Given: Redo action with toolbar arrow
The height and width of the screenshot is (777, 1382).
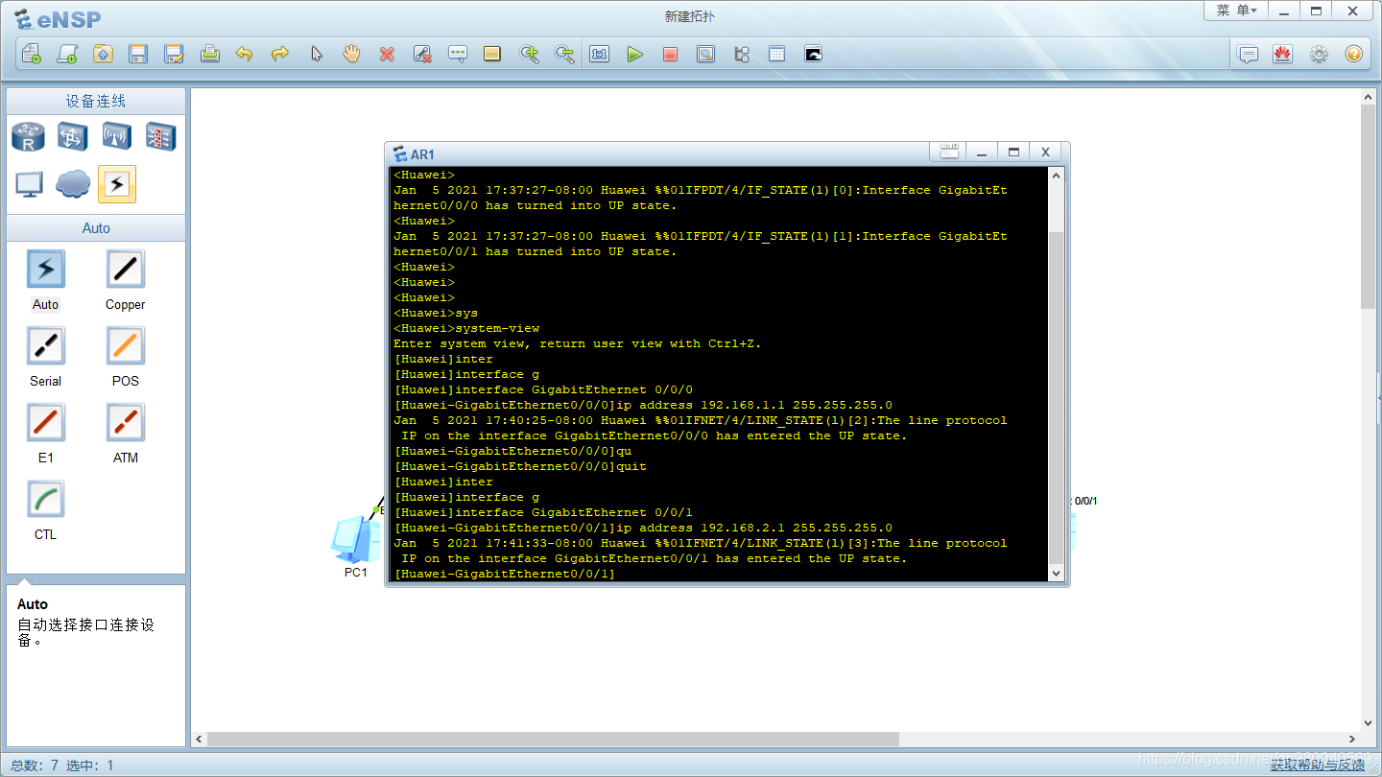Looking at the screenshot, I should [280, 55].
